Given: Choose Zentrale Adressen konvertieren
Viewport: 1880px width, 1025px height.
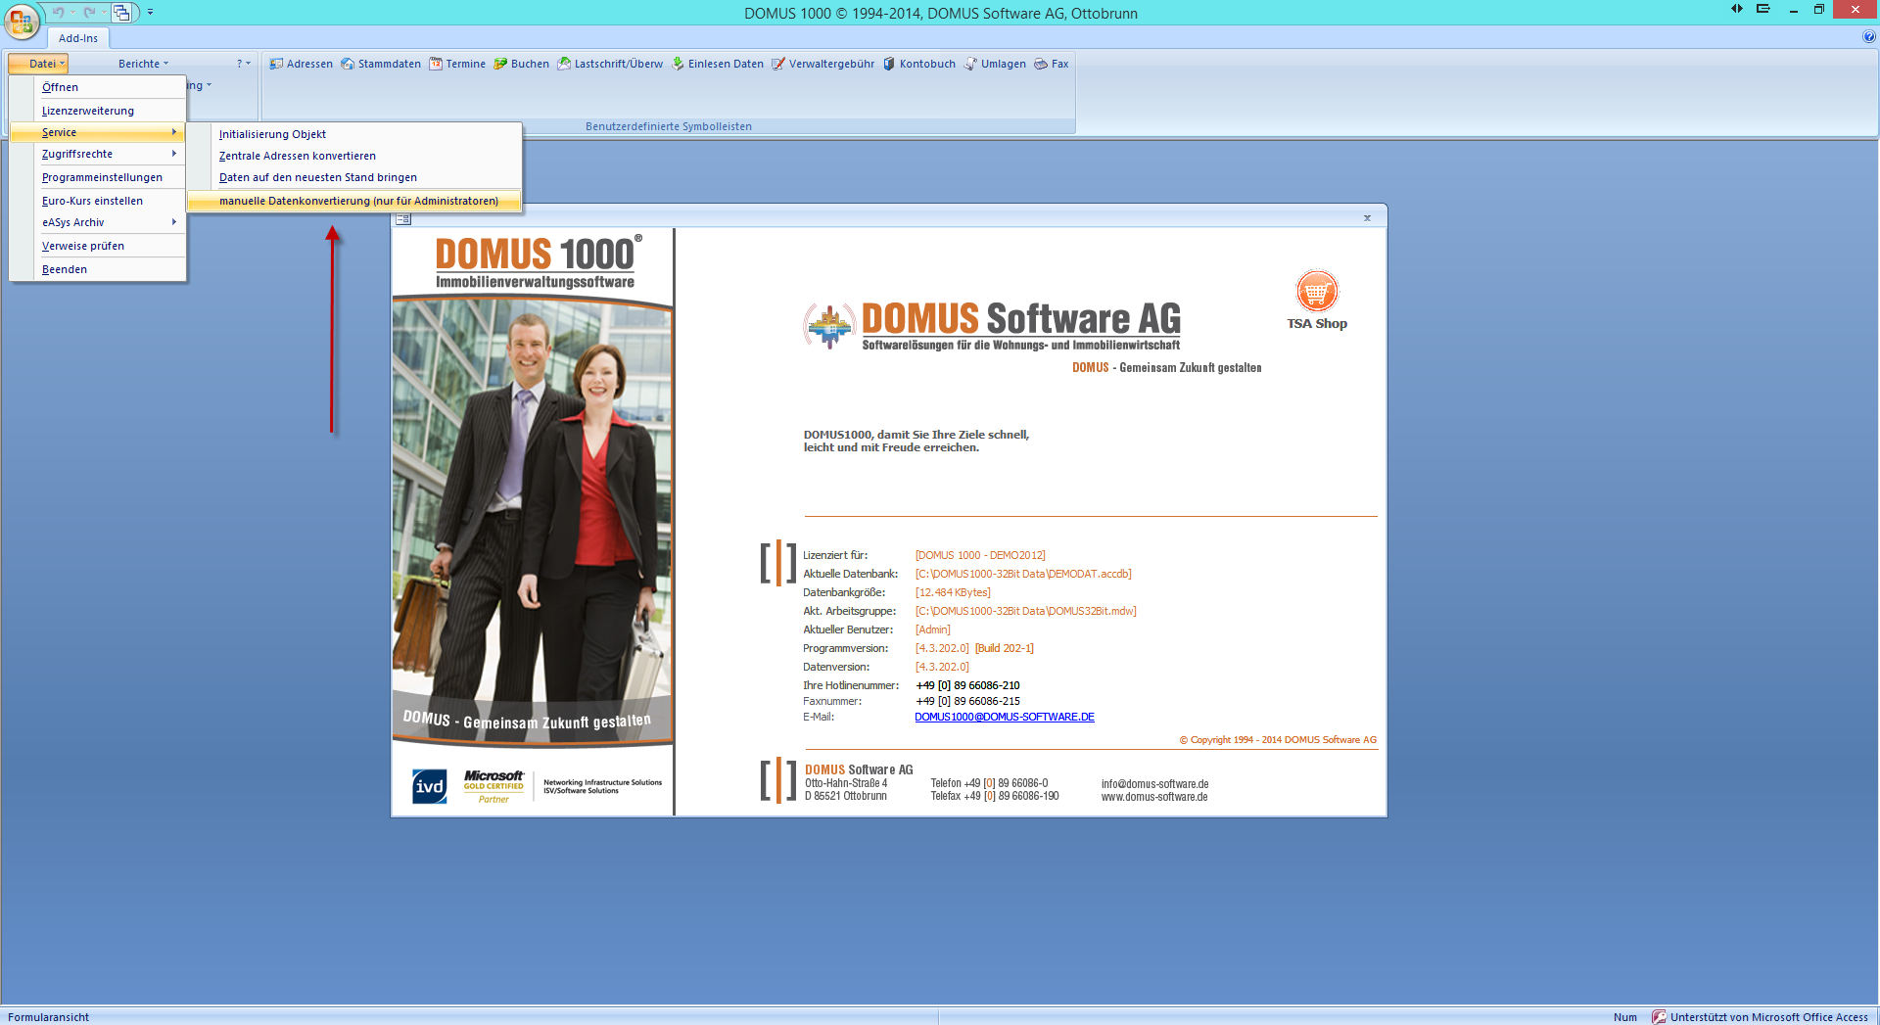Looking at the screenshot, I should coord(354,156).
